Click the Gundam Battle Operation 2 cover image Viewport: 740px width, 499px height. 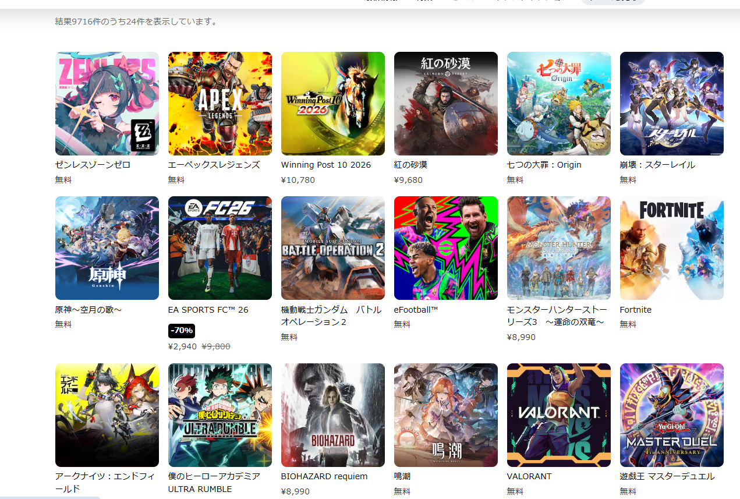click(x=333, y=248)
